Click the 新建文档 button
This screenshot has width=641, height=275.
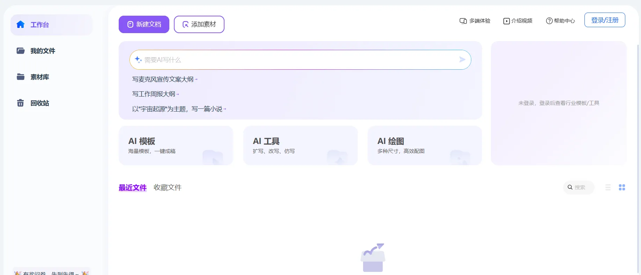click(x=144, y=24)
